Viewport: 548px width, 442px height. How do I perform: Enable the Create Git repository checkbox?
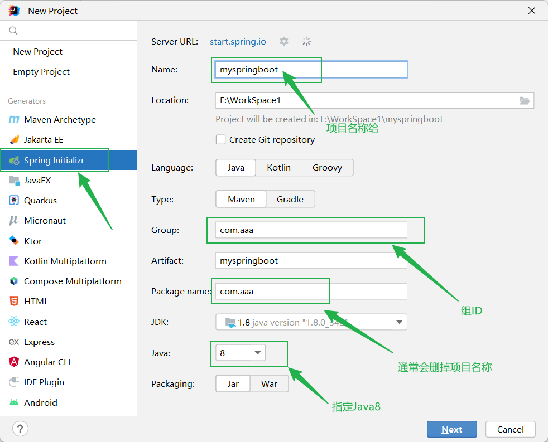pyautogui.click(x=220, y=140)
